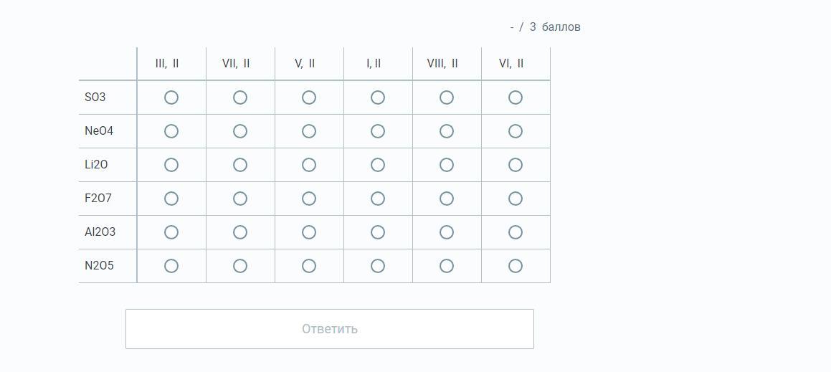Click the Ответить submit button

[330, 329]
